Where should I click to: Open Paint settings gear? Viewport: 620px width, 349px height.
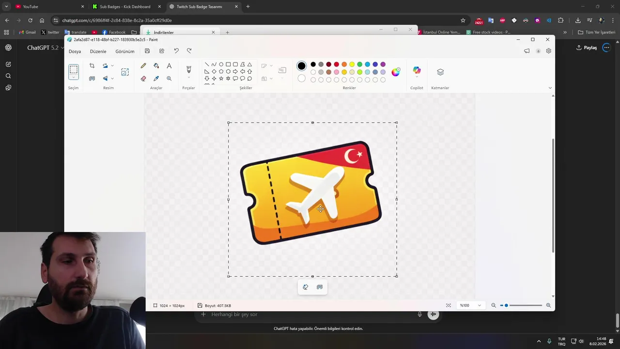tap(548, 51)
